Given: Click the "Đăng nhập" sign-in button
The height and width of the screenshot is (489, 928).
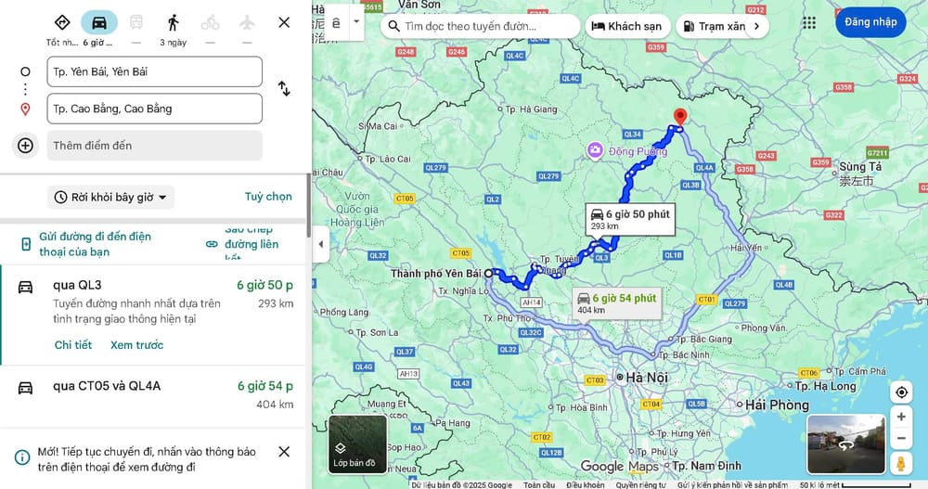Looking at the screenshot, I should click(x=870, y=22).
